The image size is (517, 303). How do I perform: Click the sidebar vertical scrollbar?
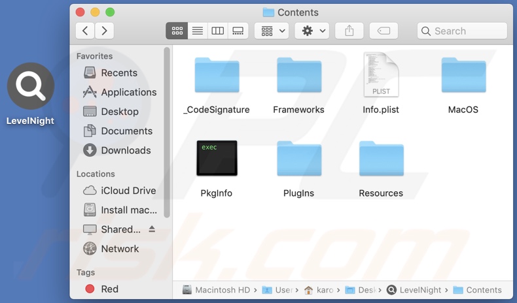point(167,133)
